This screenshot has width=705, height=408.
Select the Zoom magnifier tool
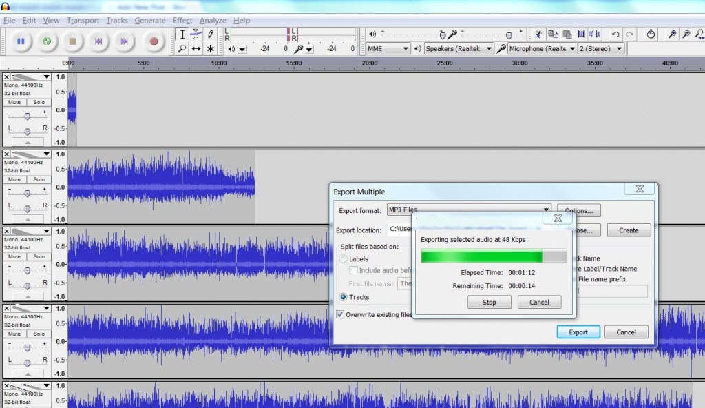(x=182, y=49)
